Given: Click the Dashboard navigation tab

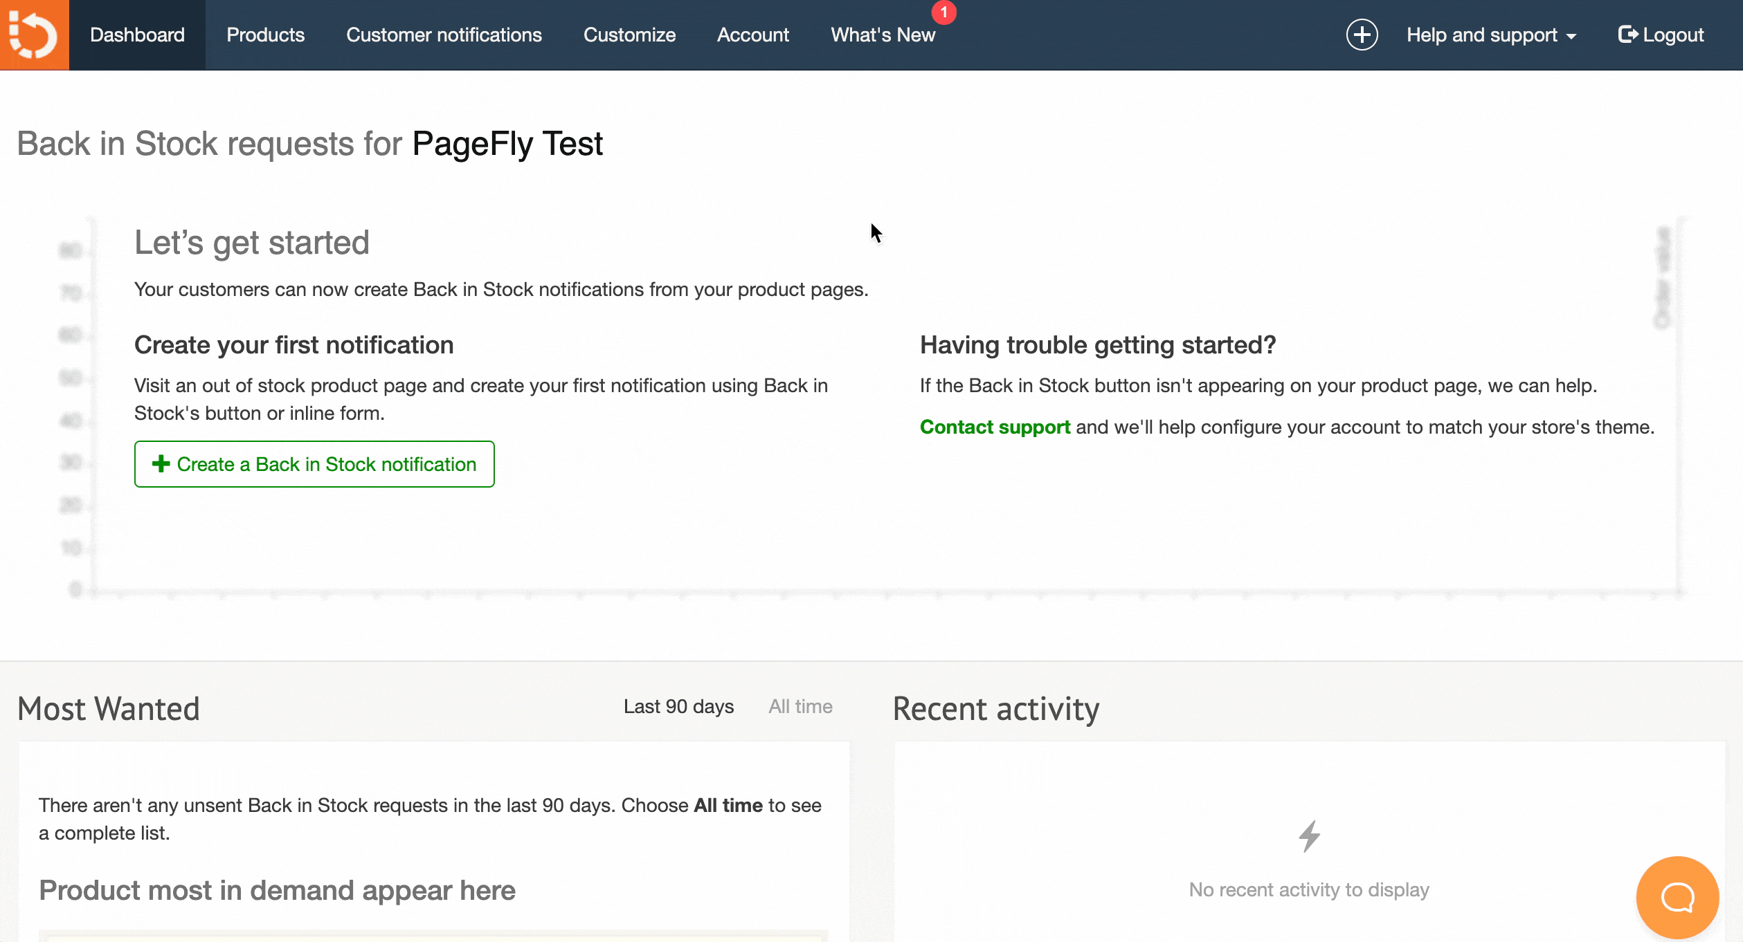Looking at the screenshot, I should point(137,35).
